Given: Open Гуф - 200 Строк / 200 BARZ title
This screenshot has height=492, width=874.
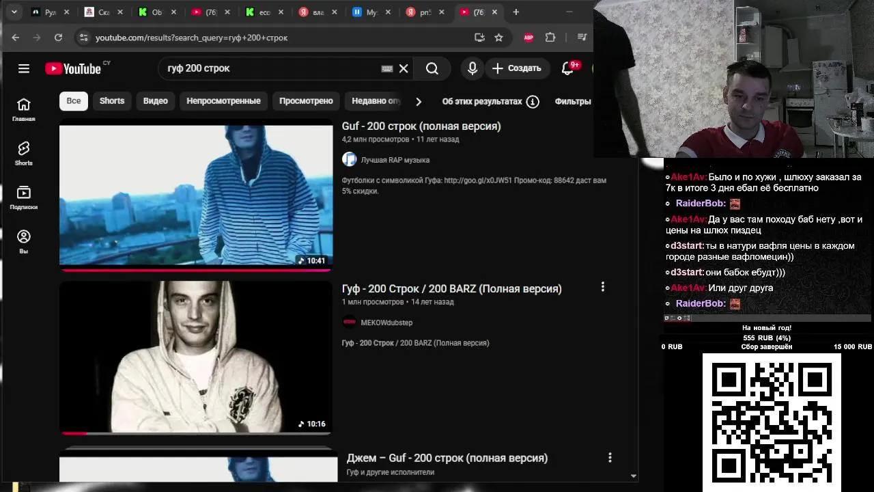Looking at the screenshot, I should [452, 288].
